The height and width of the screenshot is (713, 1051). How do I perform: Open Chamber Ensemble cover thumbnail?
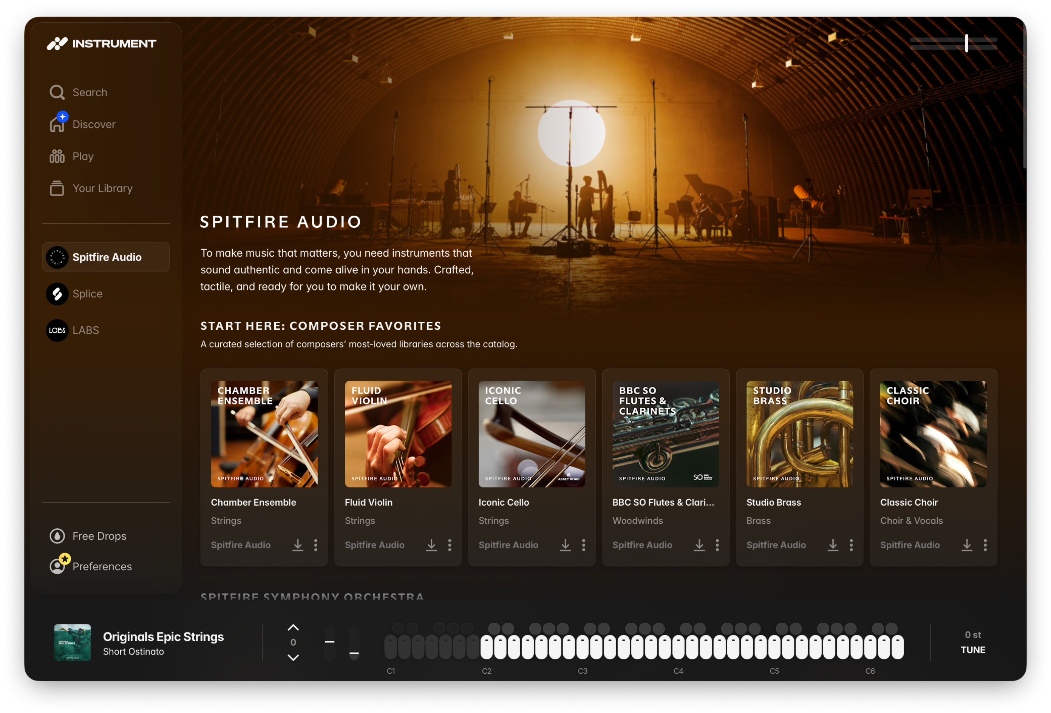click(264, 434)
